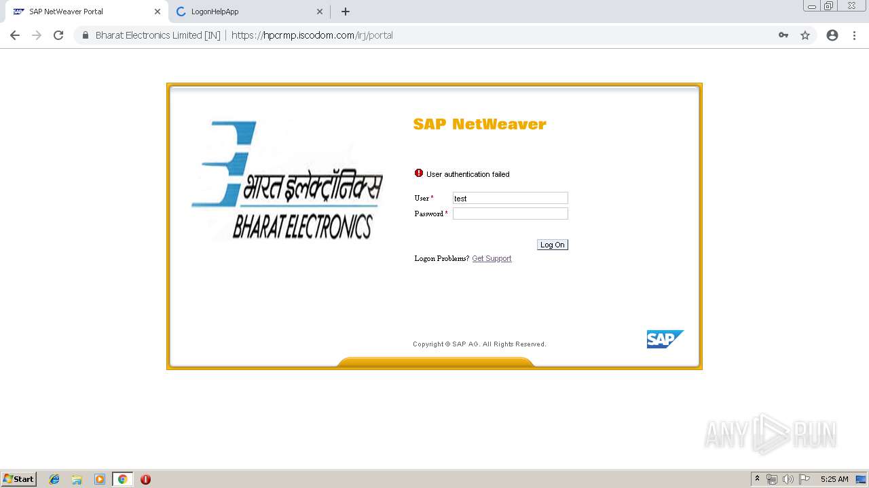Click the Show desktop tray button

[861, 479]
